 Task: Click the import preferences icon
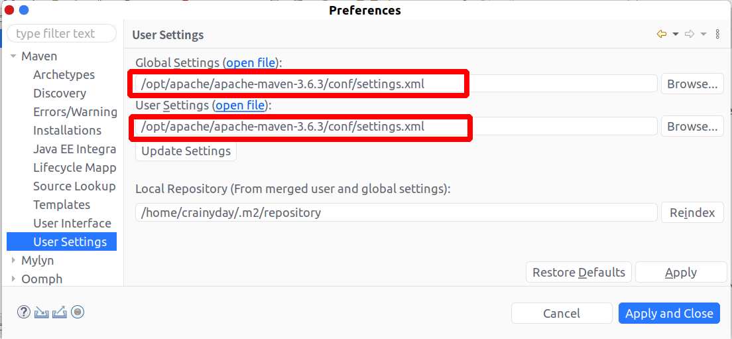pos(42,312)
